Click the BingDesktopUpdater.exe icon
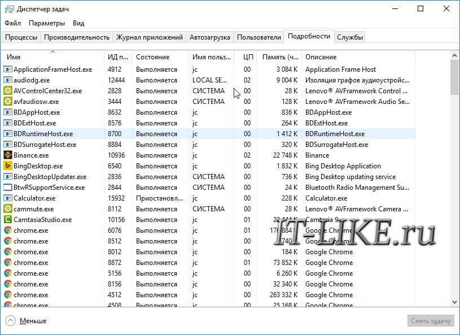 [x=8, y=177]
